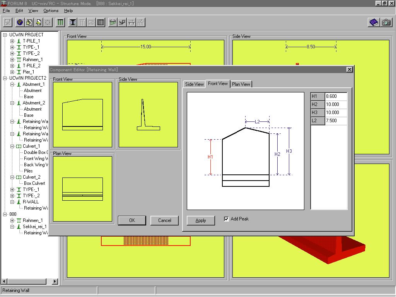Click the green bridge arch toolbar icon
396x297 pixels.
tap(113, 22)
